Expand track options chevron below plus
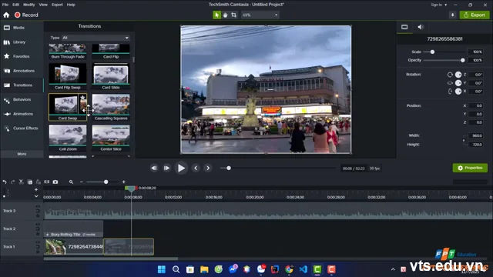Viewport: 493px width, 277px height. 36,196
